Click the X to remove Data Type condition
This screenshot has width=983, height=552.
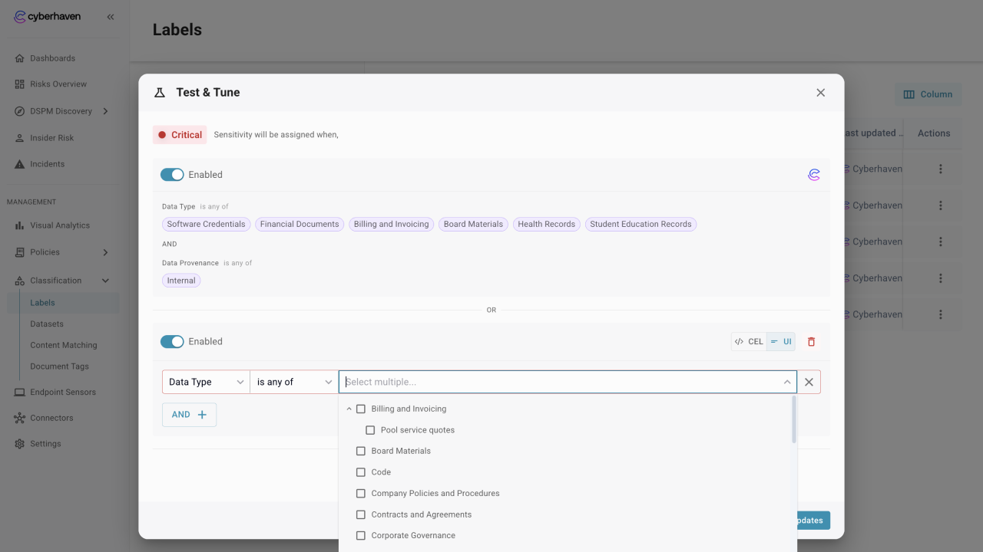809,382
